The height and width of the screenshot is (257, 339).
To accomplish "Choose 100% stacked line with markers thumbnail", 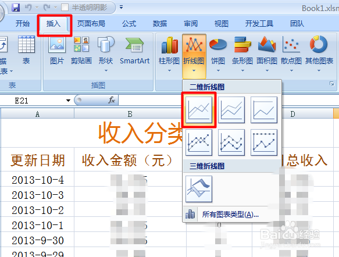I will point(264,142).
